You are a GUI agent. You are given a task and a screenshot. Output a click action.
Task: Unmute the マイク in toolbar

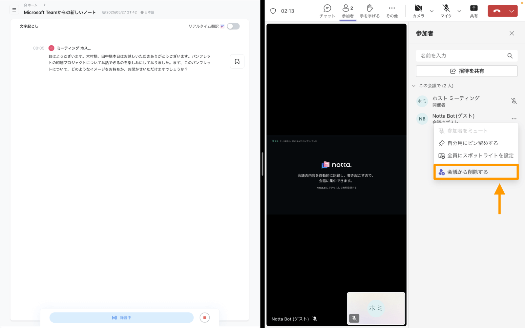coord(446,11)
